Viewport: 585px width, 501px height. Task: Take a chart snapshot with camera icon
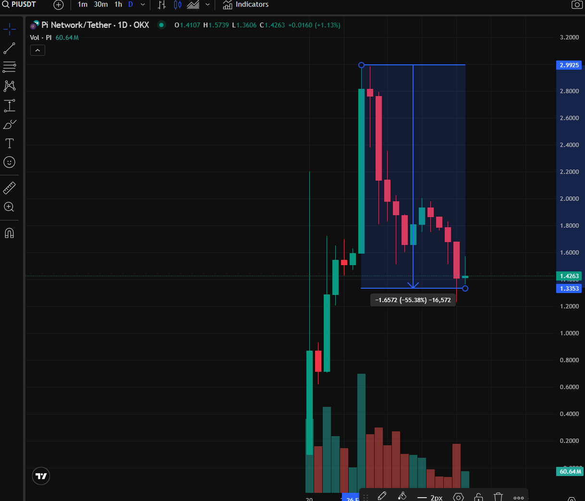point(577,5)
